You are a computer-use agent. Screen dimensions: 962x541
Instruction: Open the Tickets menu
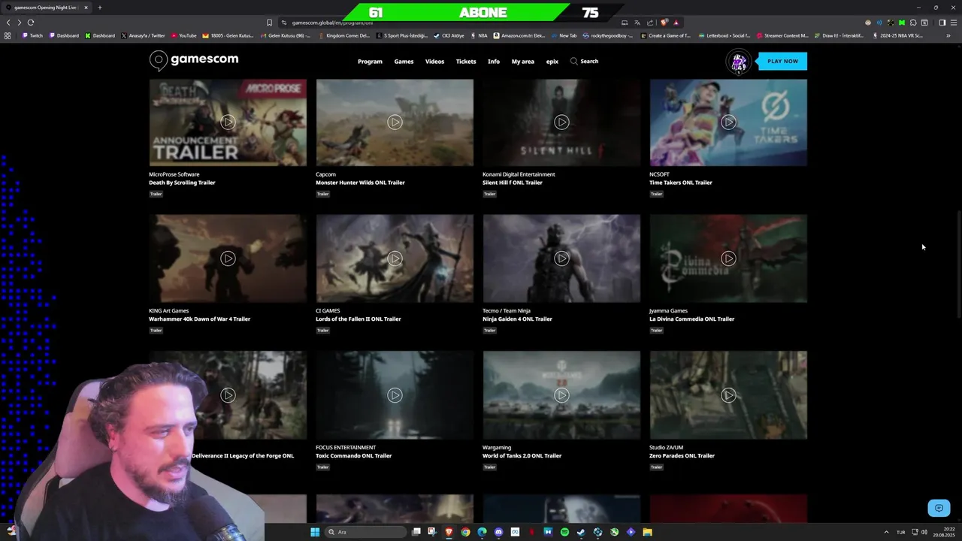pos(466,62)
